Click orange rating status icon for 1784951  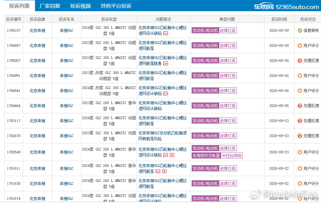(x=300, y=76)
